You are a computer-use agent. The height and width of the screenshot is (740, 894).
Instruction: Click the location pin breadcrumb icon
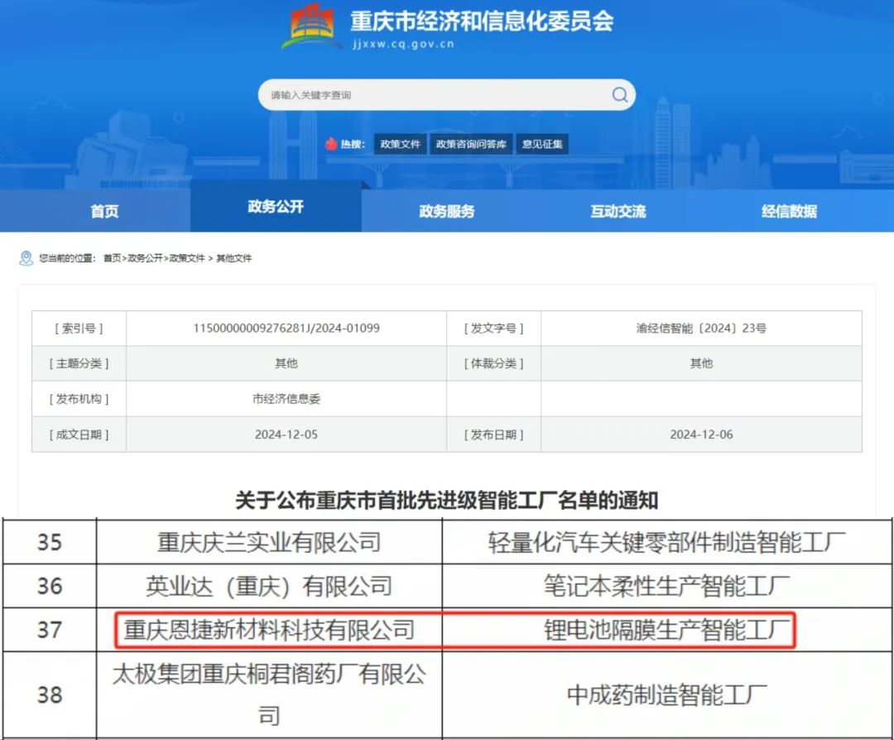click(x=26, y=258)
